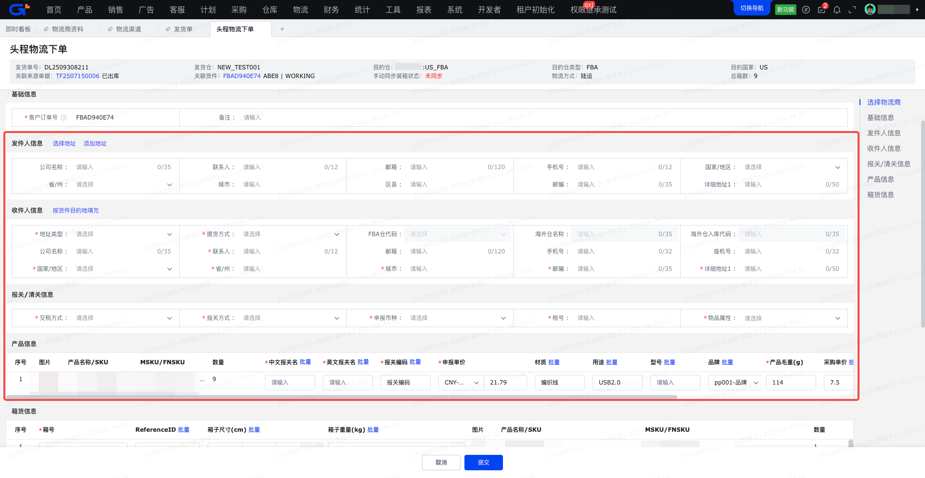Click the blue G logo icon
Image resolution: width=925 pixels, height=478 pixels.
click(x=19, y=9)
